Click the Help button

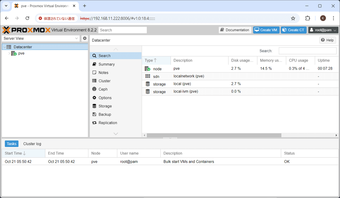[328, 40]
